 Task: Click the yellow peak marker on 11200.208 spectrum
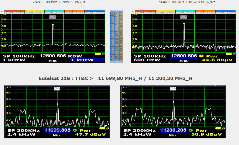(x=173, y=102)
